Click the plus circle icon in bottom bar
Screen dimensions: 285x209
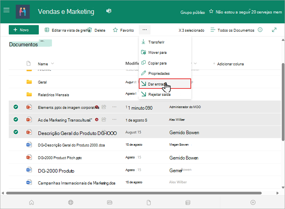tap(253, 202)
